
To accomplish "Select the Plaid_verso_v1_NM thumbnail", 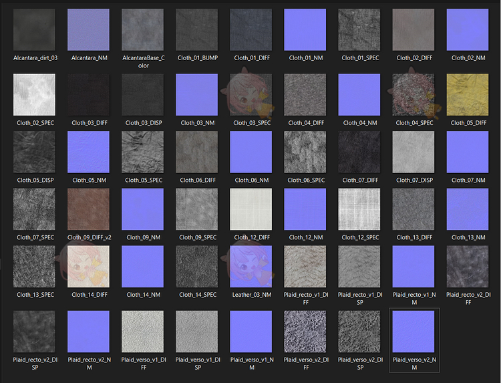I will 251,332.
